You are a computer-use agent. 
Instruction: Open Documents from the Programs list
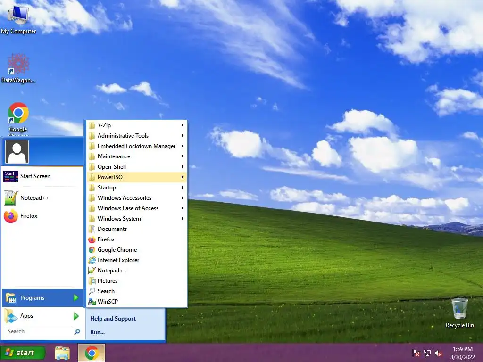click(x=136, y=229)
